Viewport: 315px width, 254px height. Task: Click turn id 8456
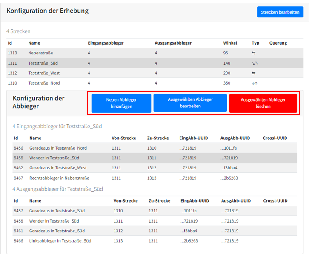[18, 148]
